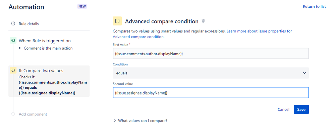Click the yellow braces icon in rule sidebar

[x=13, y=70]
